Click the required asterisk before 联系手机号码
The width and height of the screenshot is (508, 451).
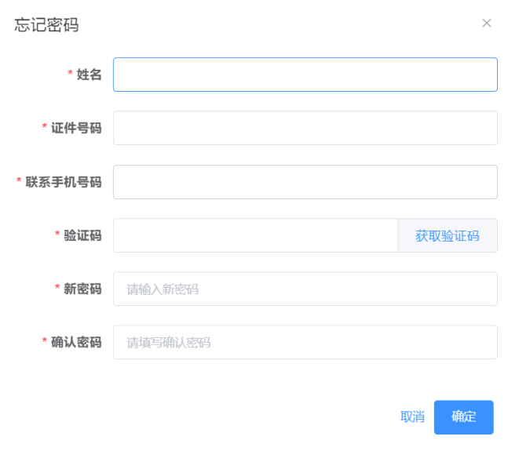click(x=19, y=183)
